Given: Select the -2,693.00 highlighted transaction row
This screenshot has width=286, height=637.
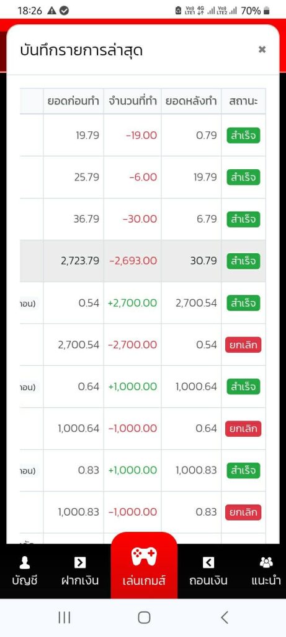Looking at the screenshot, I should coord(143,261).
